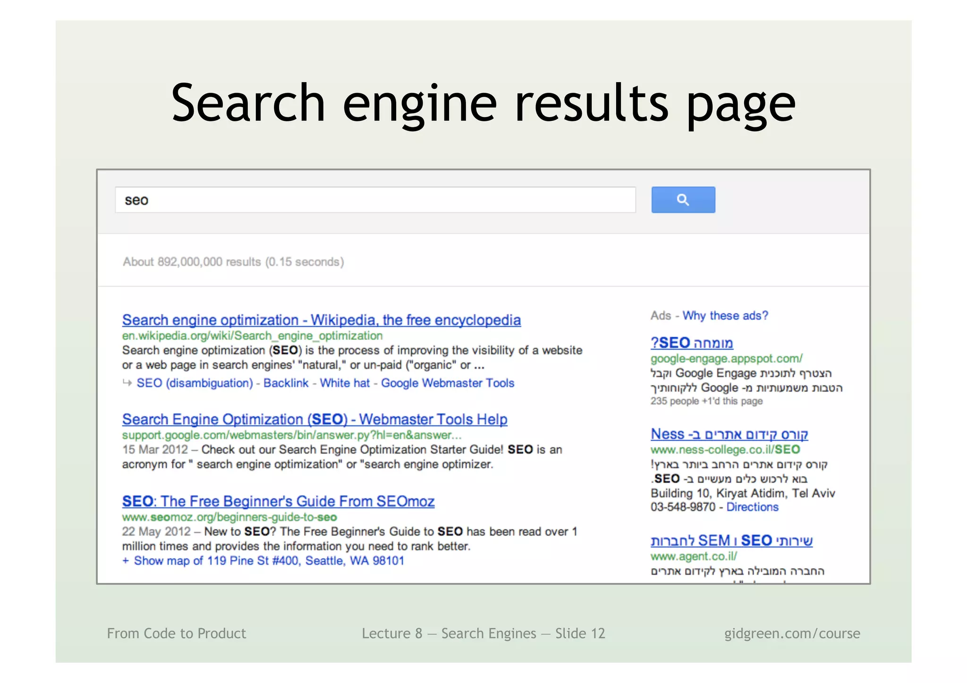Click the www.ness-college.co.il/SEO ad URL
This screenshot has width=967, height=683.
pos(725,449)
